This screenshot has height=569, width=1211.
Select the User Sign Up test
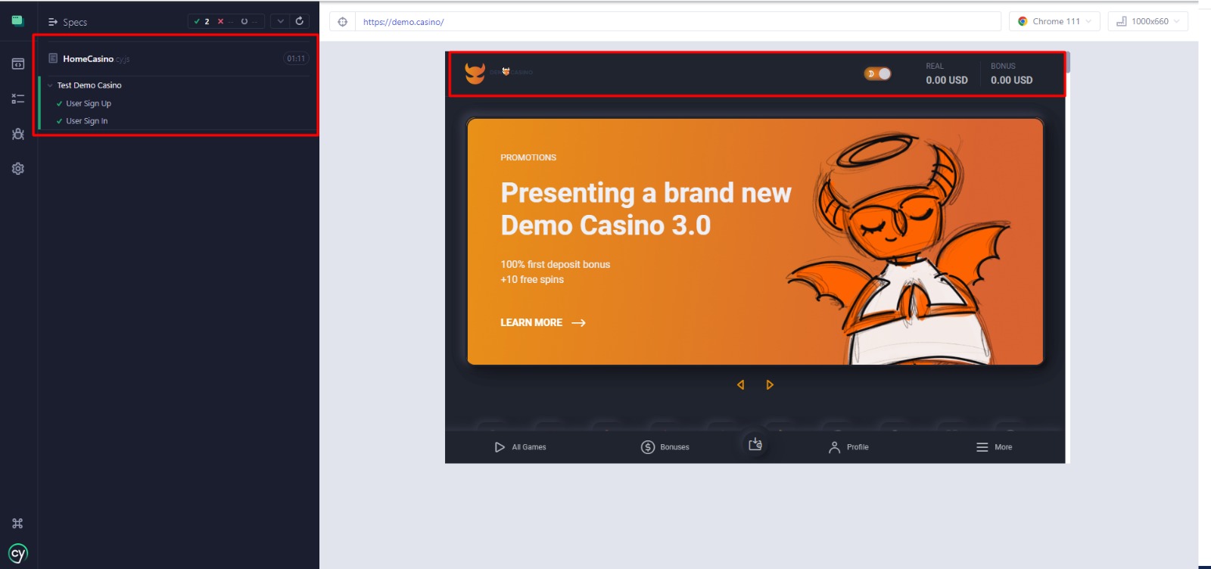point(89,104)
